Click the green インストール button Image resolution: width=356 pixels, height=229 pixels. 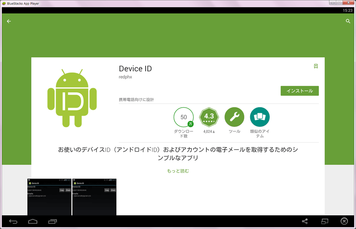point(299,91)
